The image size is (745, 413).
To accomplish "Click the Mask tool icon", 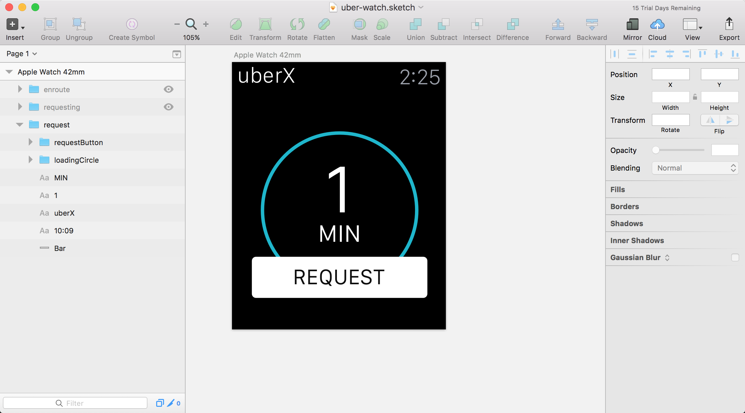I will point(359,25).
